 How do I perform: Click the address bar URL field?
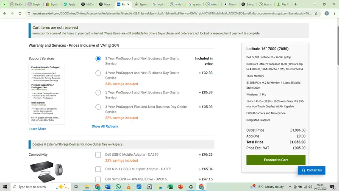click(x=172, y=14)
